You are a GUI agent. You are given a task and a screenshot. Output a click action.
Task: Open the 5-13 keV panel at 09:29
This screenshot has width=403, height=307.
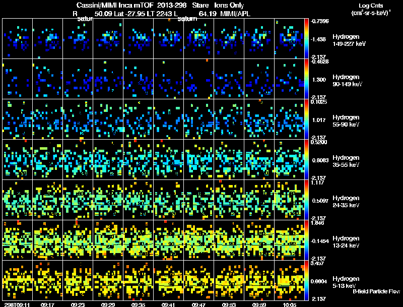(x=108, y=281)
